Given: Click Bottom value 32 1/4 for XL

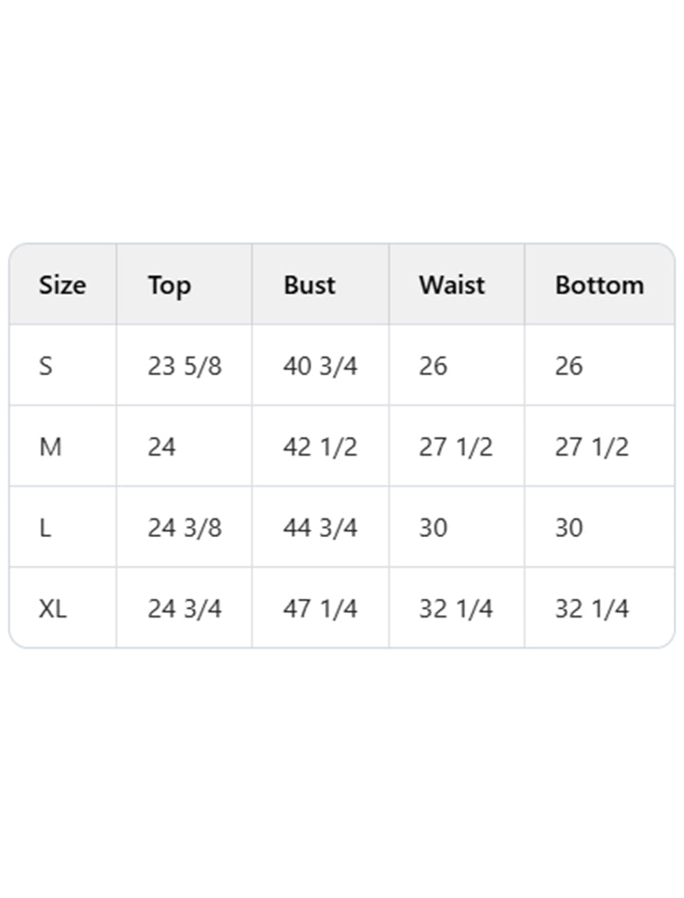Looking at the screenshot, I should [x=592, y=609].
